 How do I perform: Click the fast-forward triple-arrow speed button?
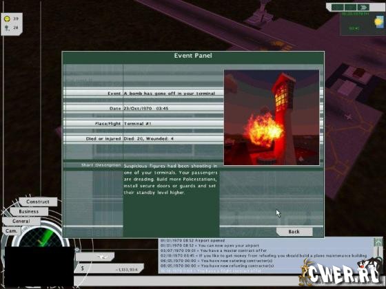(363, 8)
